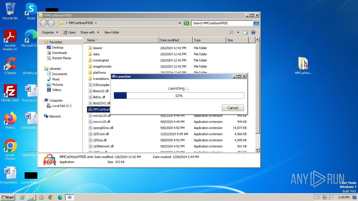Image resolution: width=358 pixels, height=201 pixels.
Task: Select Downloads under Favorites
Action: [59, 53]
